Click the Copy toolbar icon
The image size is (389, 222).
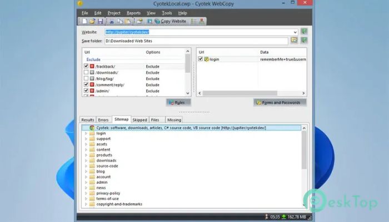click(120, 21)
